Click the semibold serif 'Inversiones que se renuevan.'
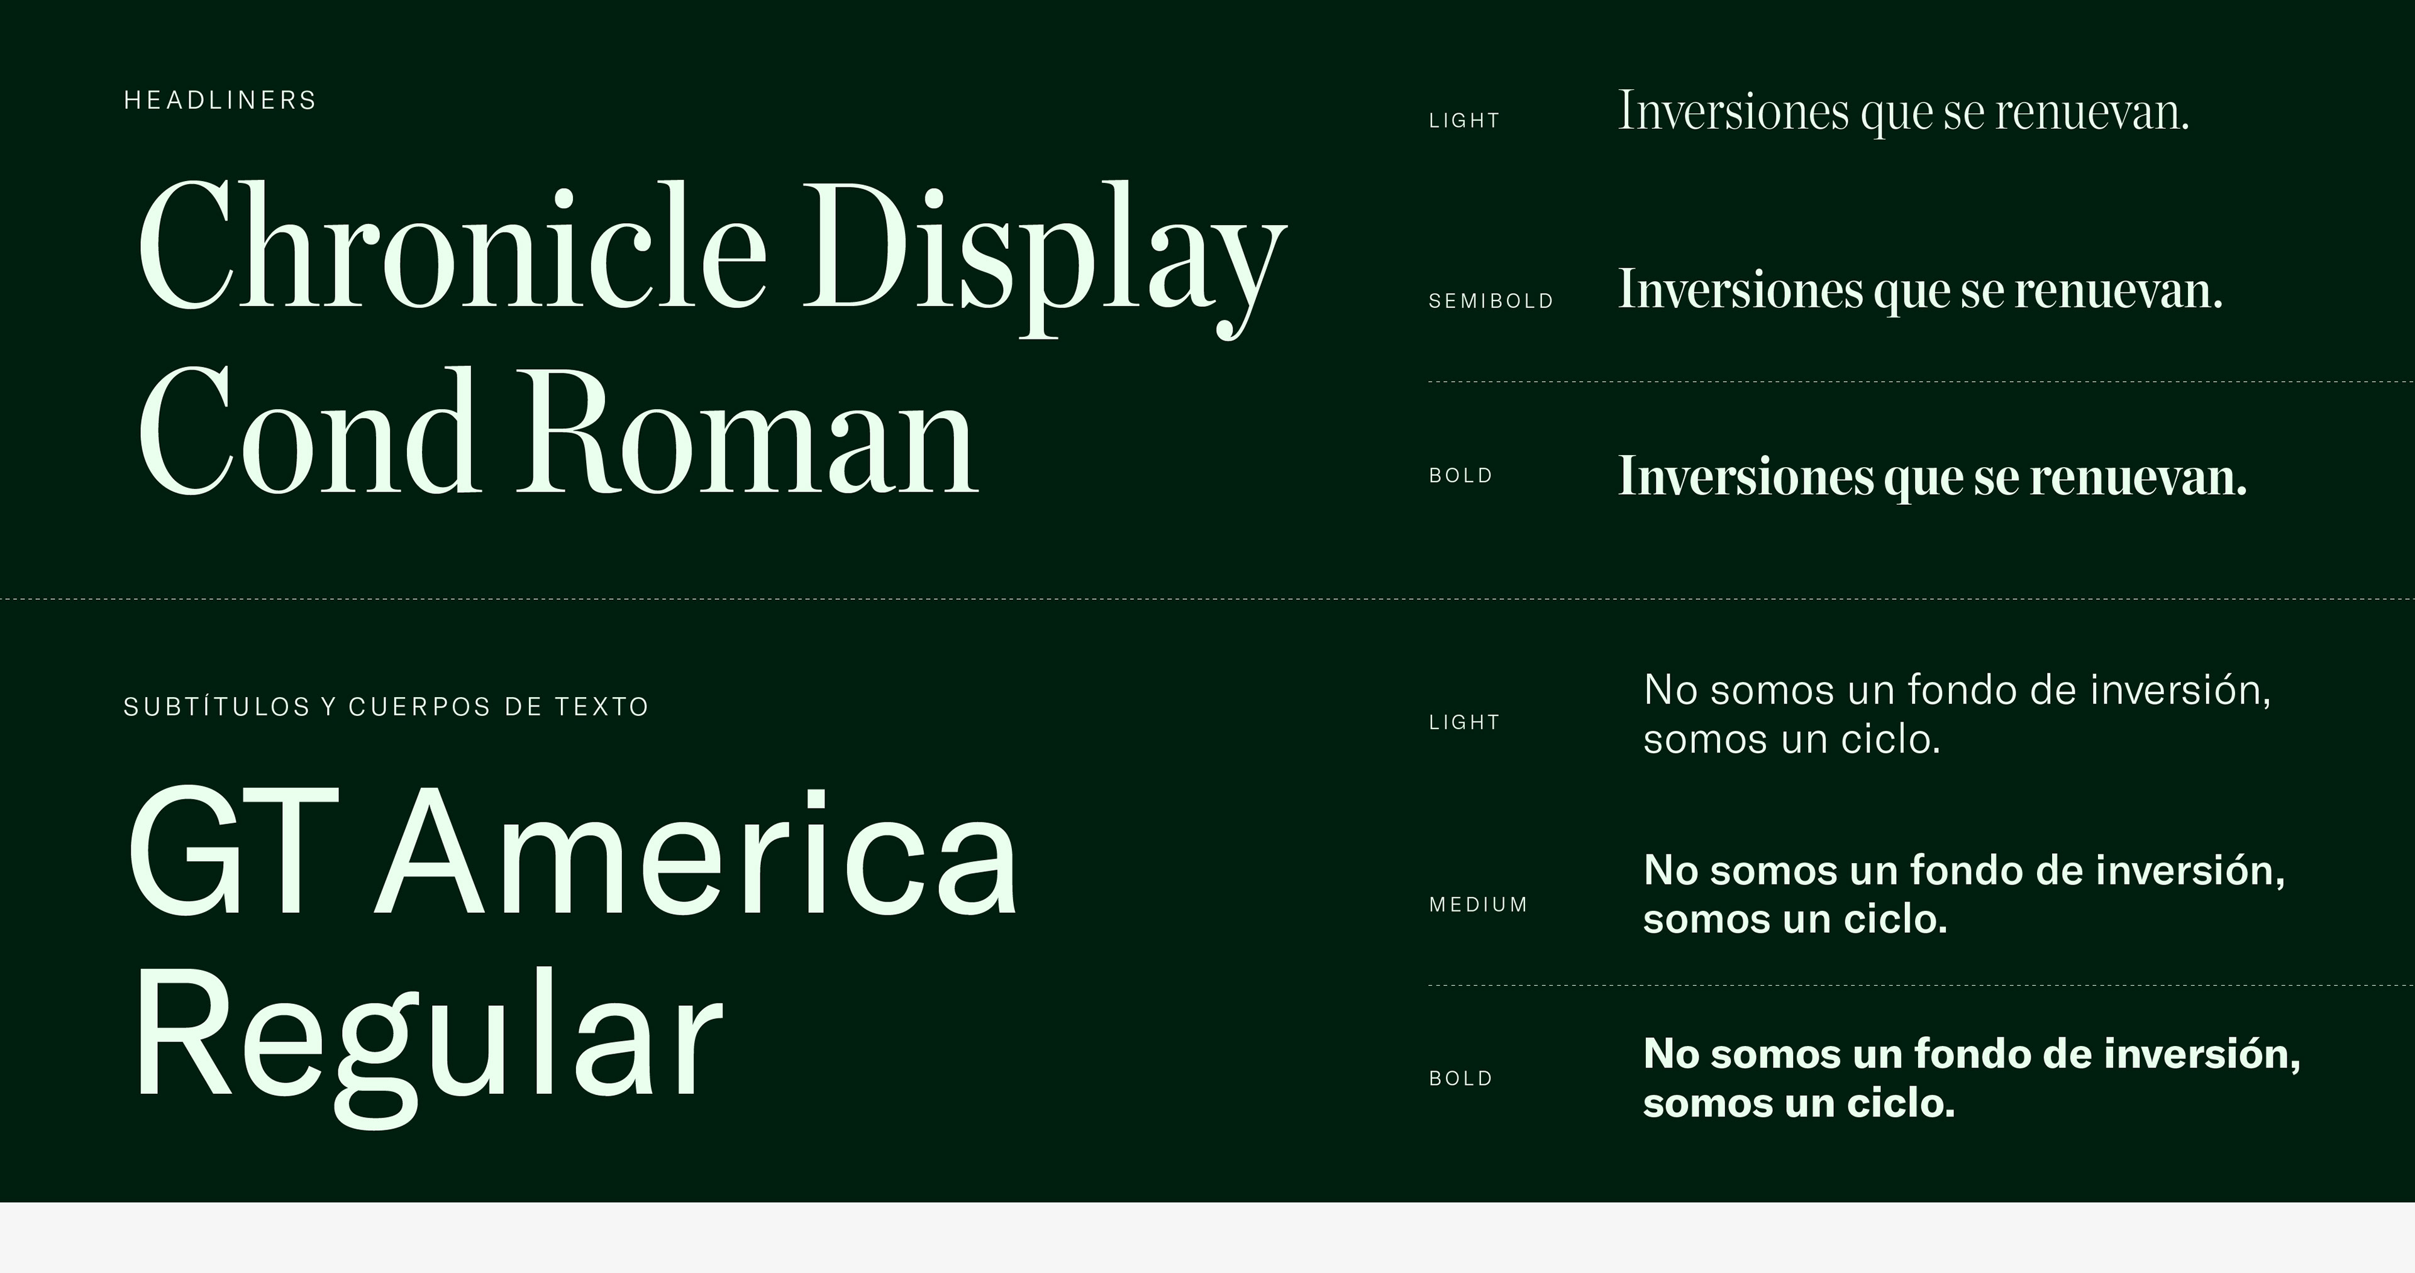2415x1273 pixels. tap(1920, 290)
